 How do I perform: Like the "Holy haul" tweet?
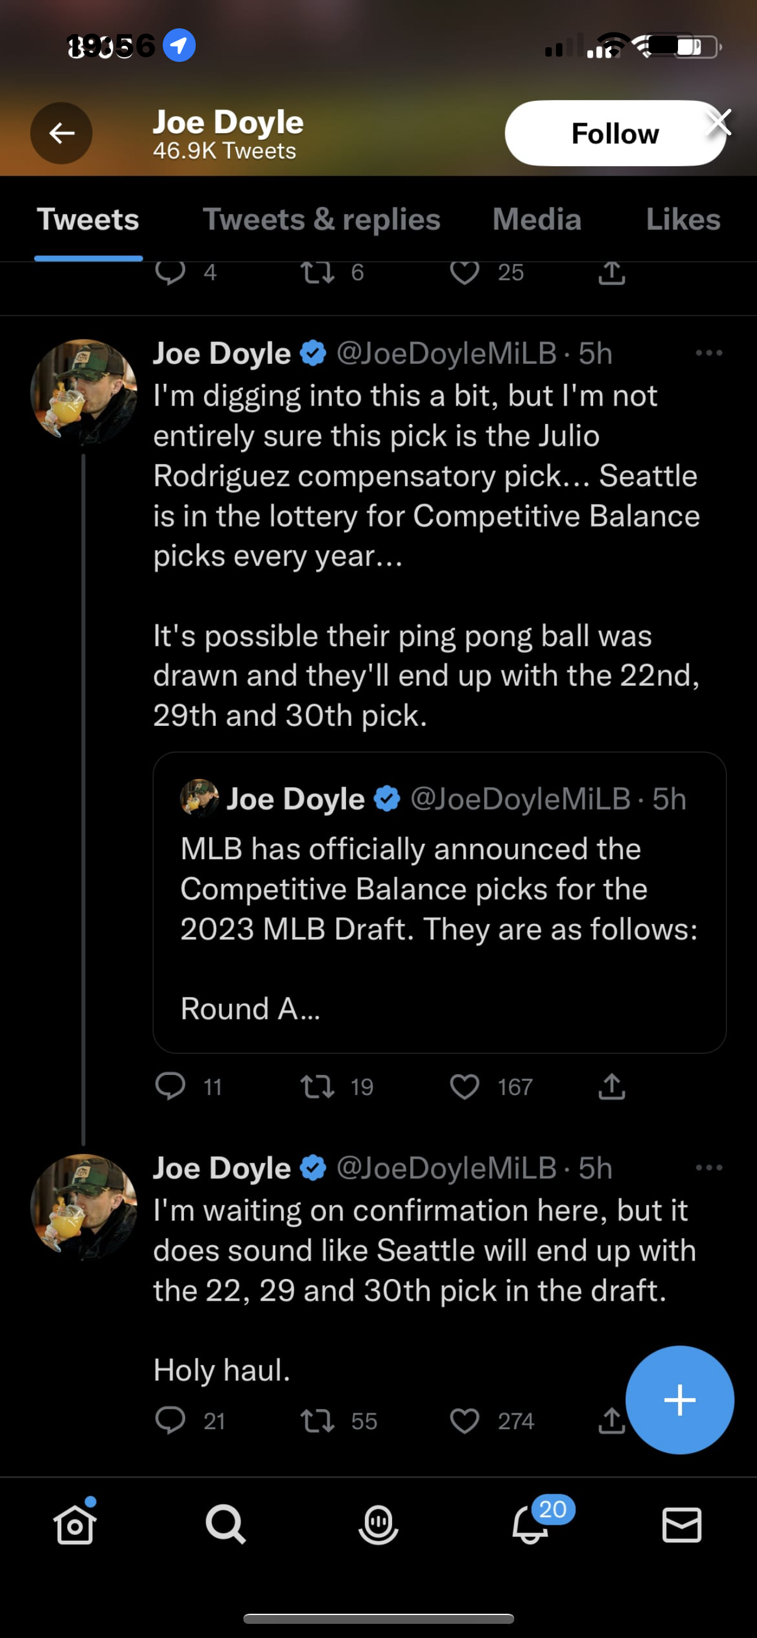(x=465, y=1420)
